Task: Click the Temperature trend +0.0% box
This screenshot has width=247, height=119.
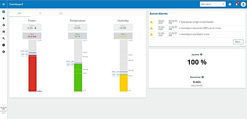Action: tap(77, 27)
